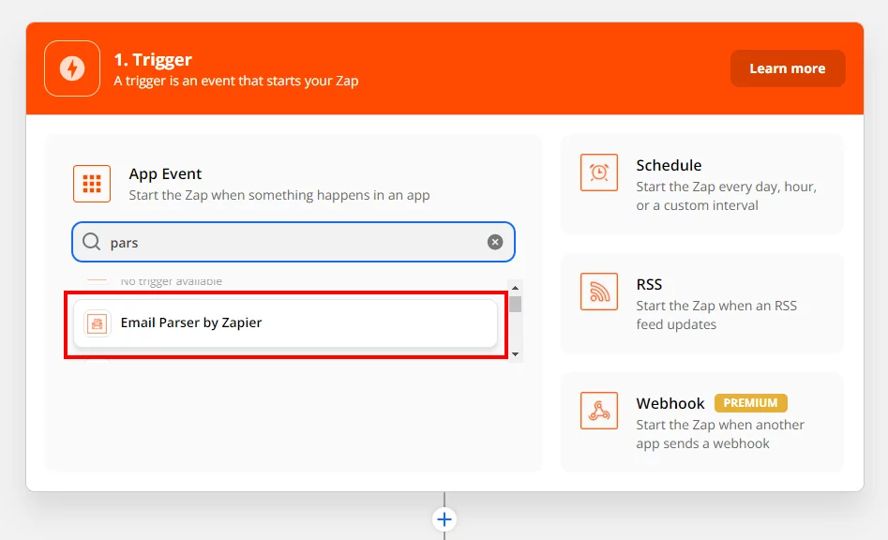The width and height of the screenshot is (888, 540).
Task: Click the Email Parser by Zapier app icon
Action: click(x=98, y=323)
